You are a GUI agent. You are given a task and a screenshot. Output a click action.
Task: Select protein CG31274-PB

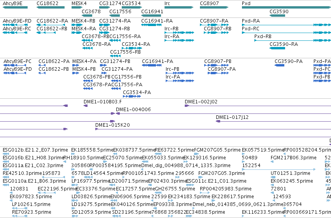pyautogui.click(x=115, y=61)
